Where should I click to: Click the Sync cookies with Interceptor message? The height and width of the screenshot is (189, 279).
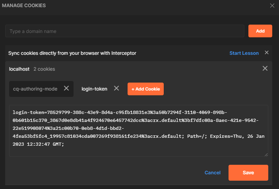coord(72,53)
